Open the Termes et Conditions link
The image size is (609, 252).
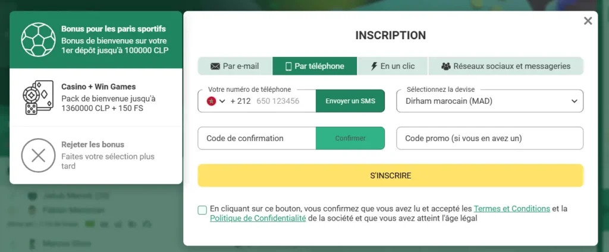pyautogui.click(x=512, y=209)
